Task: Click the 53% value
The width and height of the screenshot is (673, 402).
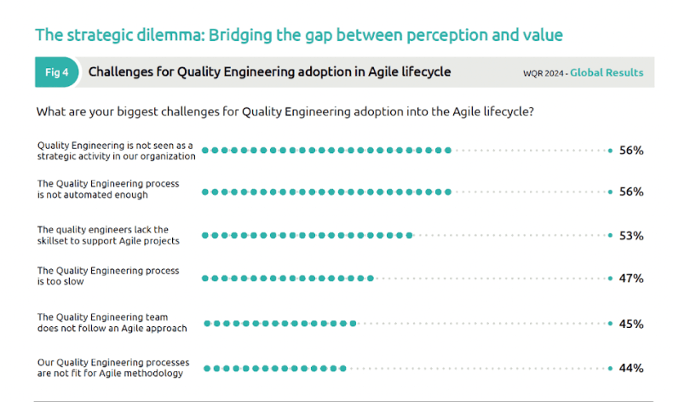Action: (x=630, y=235)
